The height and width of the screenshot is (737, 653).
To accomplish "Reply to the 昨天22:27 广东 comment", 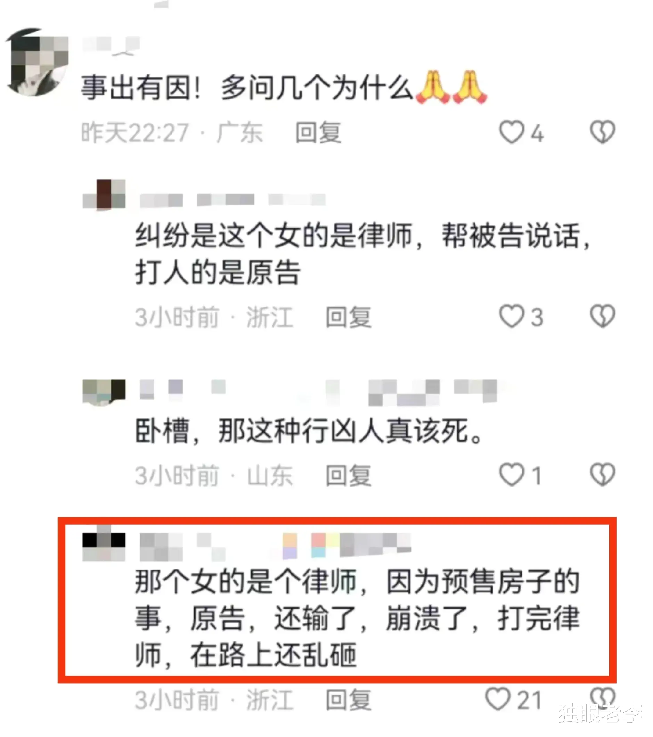I will pyautogui.click(x=318, y=132).
